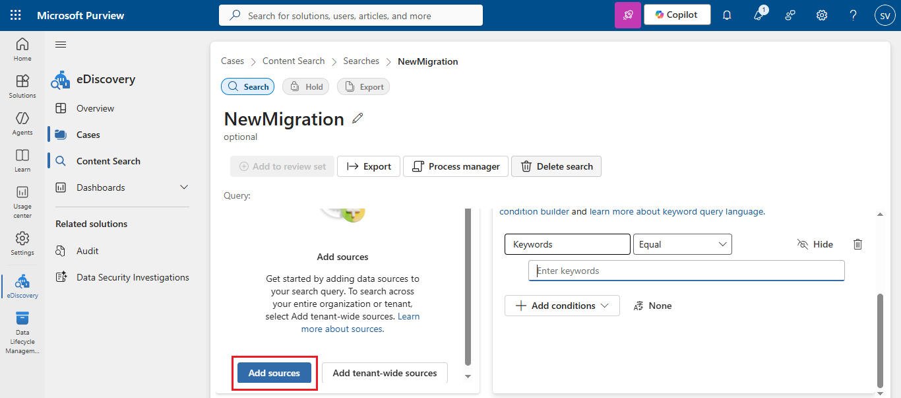Select the Hold pill tab
Image resolution: width=901 pixels, height=398 pixels.
pos(305,86)
